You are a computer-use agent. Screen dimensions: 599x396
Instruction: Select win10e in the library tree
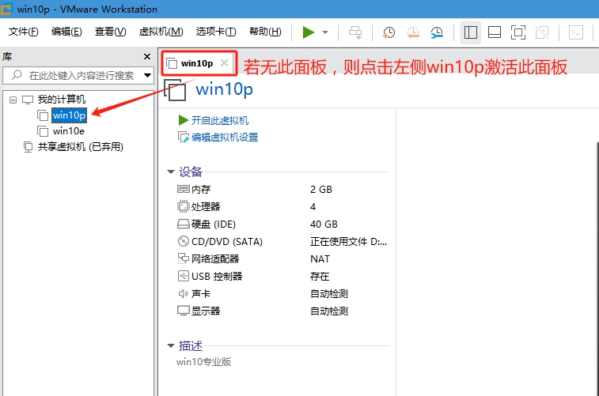click(69, 131)
